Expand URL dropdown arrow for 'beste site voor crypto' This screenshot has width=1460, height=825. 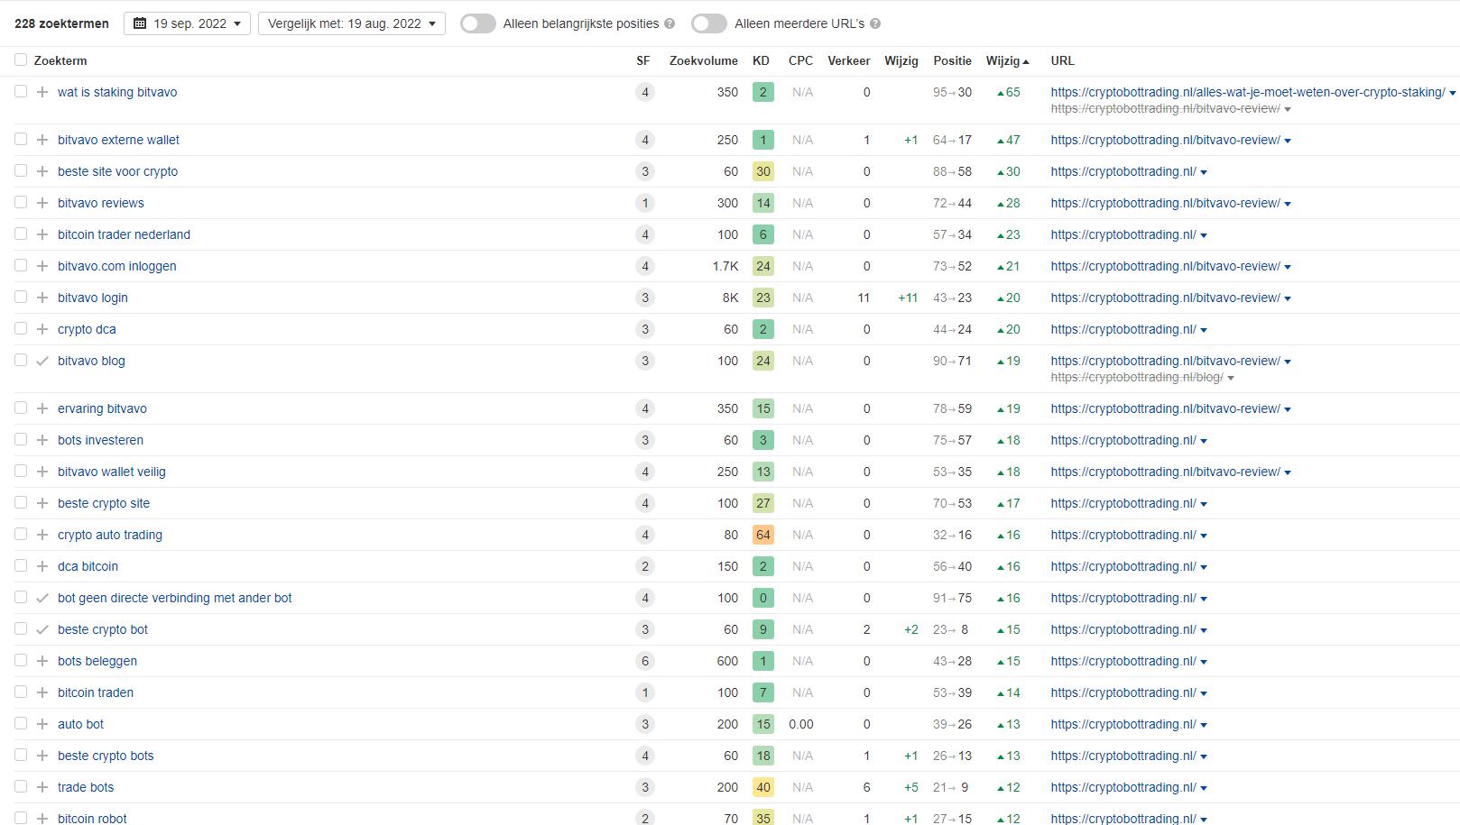point(1204,172)
